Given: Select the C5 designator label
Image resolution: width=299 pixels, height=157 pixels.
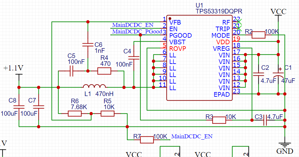Looking at the screenshot, I should 72,56.
